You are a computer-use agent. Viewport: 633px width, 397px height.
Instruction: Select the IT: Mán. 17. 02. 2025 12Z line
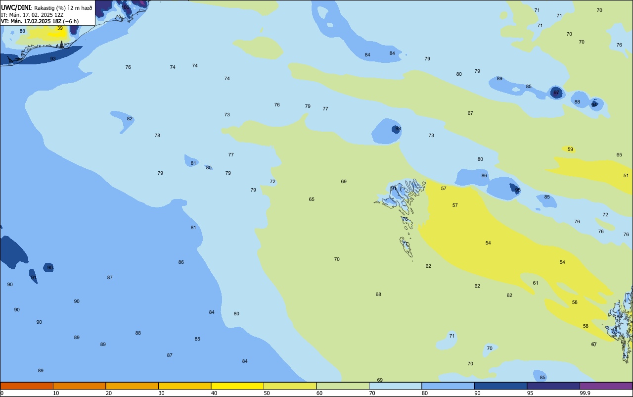tap(32, 15)
